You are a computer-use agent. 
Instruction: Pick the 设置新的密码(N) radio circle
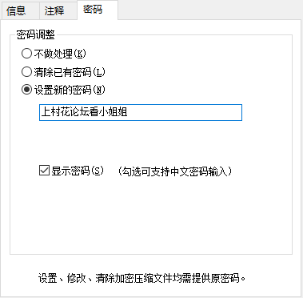[26, 90]
